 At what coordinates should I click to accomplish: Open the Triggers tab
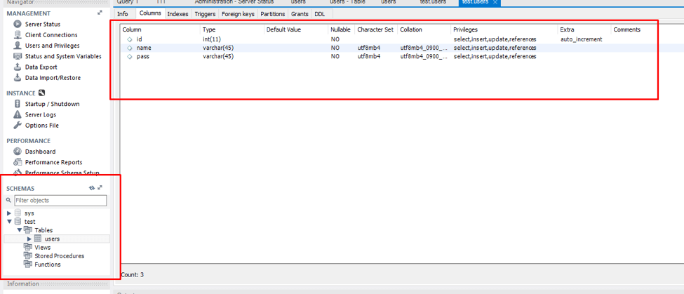(205, 14)
